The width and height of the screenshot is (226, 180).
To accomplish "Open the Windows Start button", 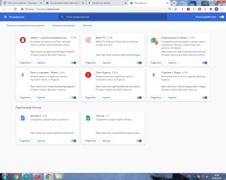I will pos(5,177).
